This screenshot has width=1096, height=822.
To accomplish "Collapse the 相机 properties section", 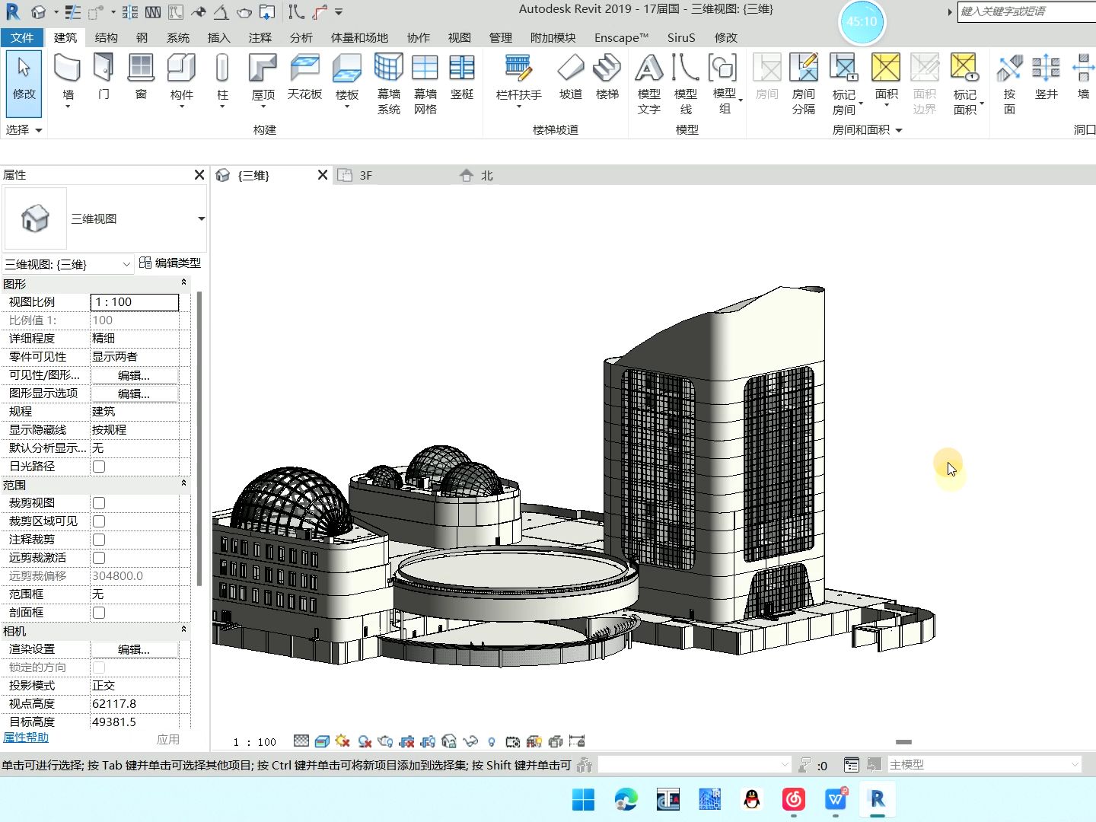I will (183, 629).
